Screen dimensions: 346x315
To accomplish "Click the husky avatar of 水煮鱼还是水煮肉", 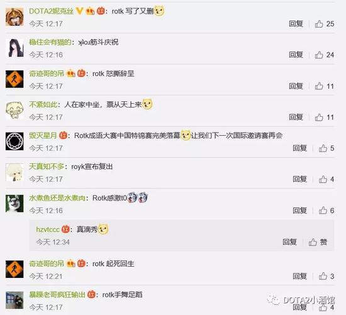I will pos(14,203).
